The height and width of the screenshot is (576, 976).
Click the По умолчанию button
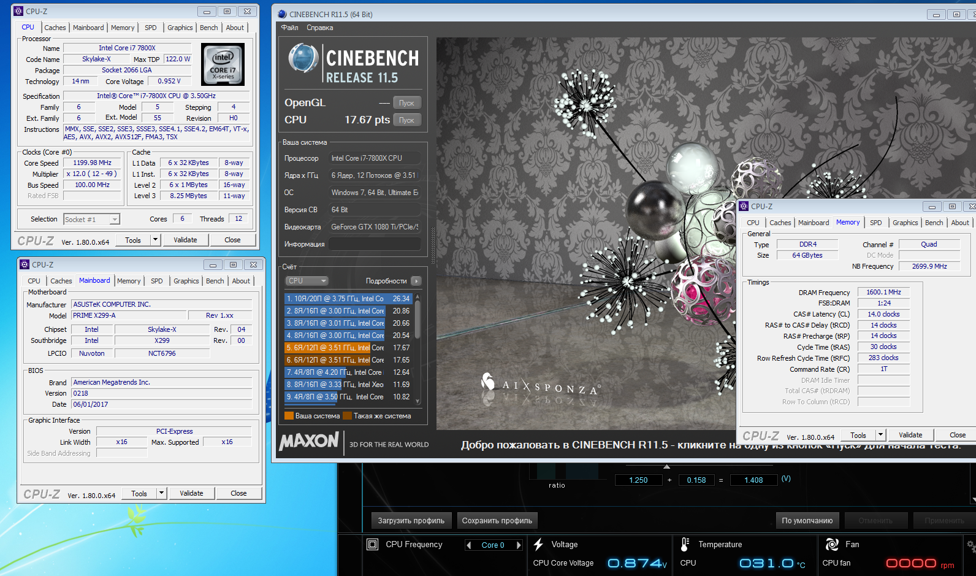click(807, 521)
